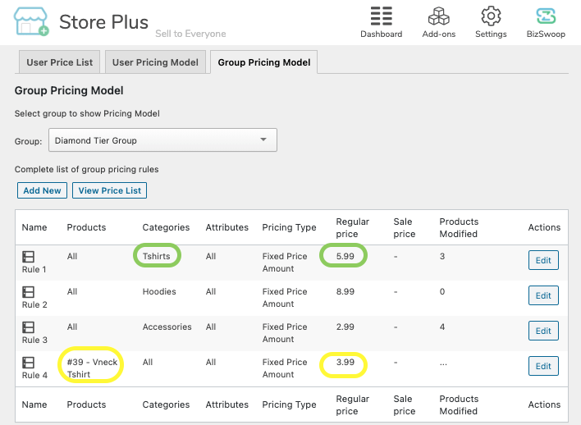Expand the Group dropdown showing Diamond Tier Group

(x=162, y=140)
